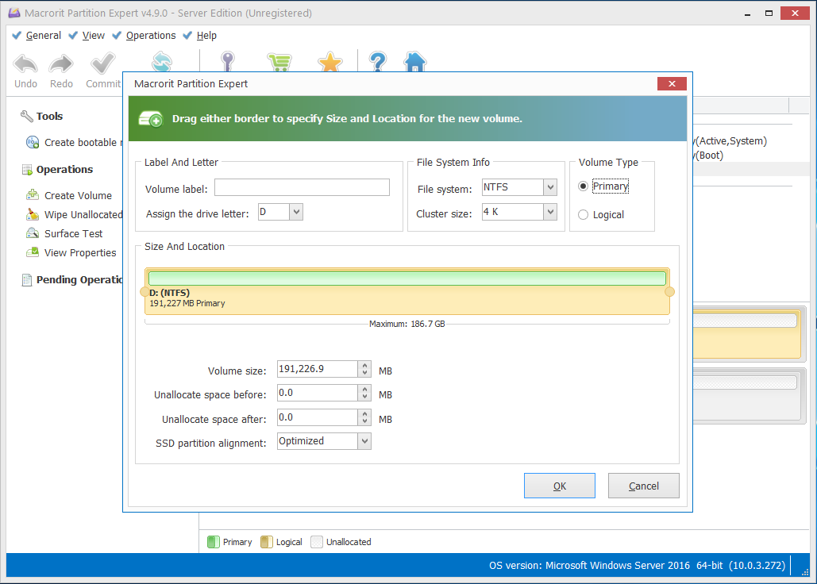This screenshot has width=817, height=584.
Task: Click the Logical legend color swatch
Action: pos(266,542)
